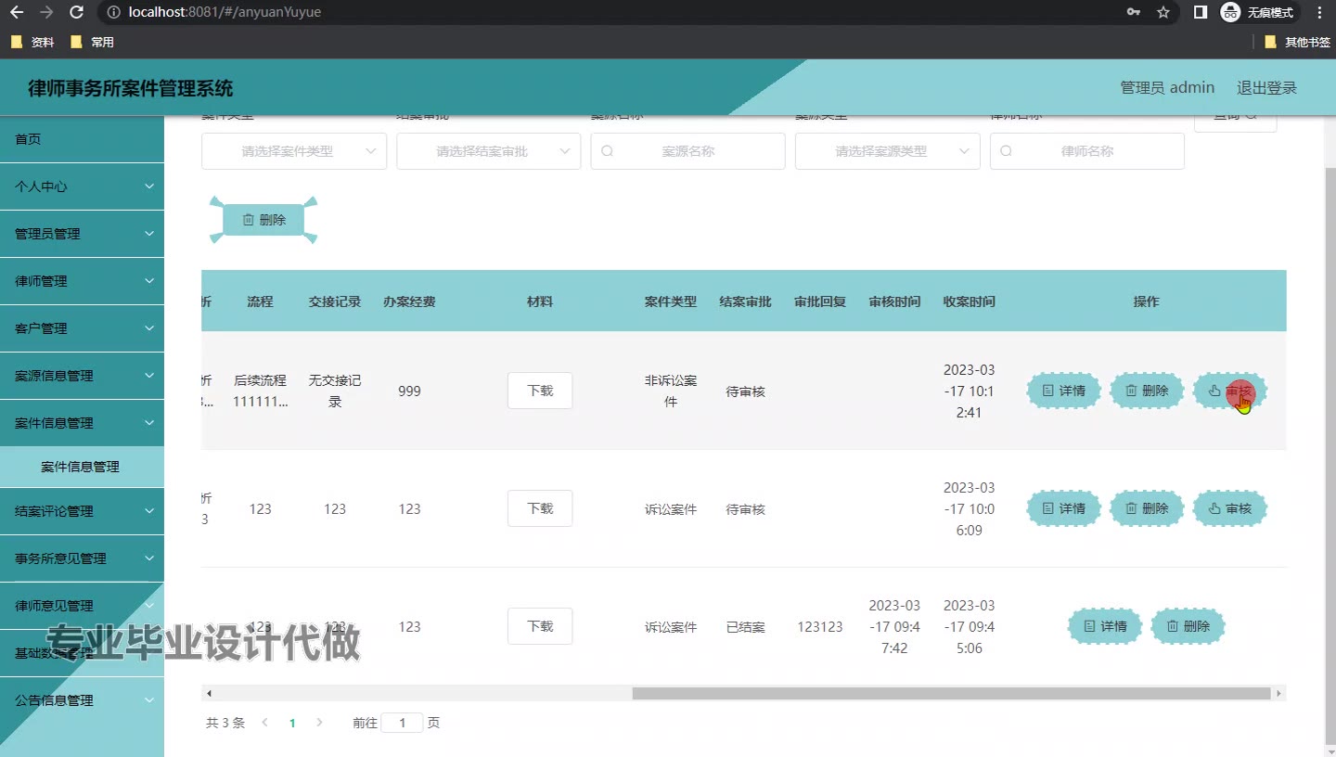Open 详情 for the 已结案 row
The image size is (1336, 757).
[x=1105, y=626]
